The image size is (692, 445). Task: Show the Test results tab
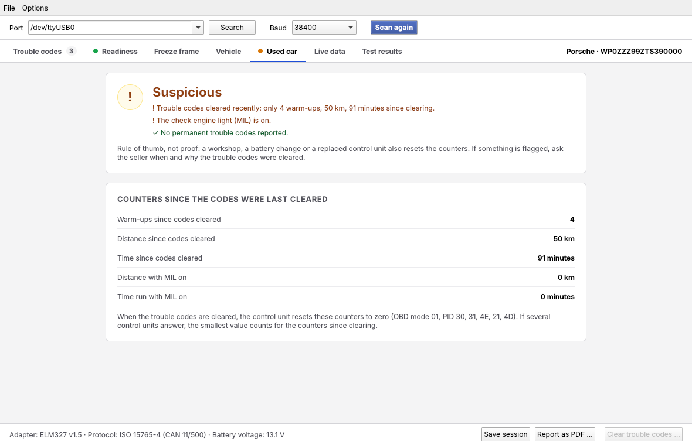(382, 51)
